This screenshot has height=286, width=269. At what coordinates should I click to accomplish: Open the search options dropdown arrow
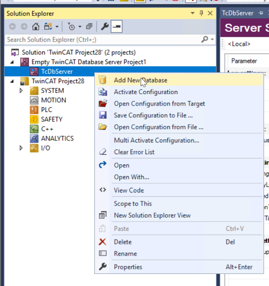point(212,39)
